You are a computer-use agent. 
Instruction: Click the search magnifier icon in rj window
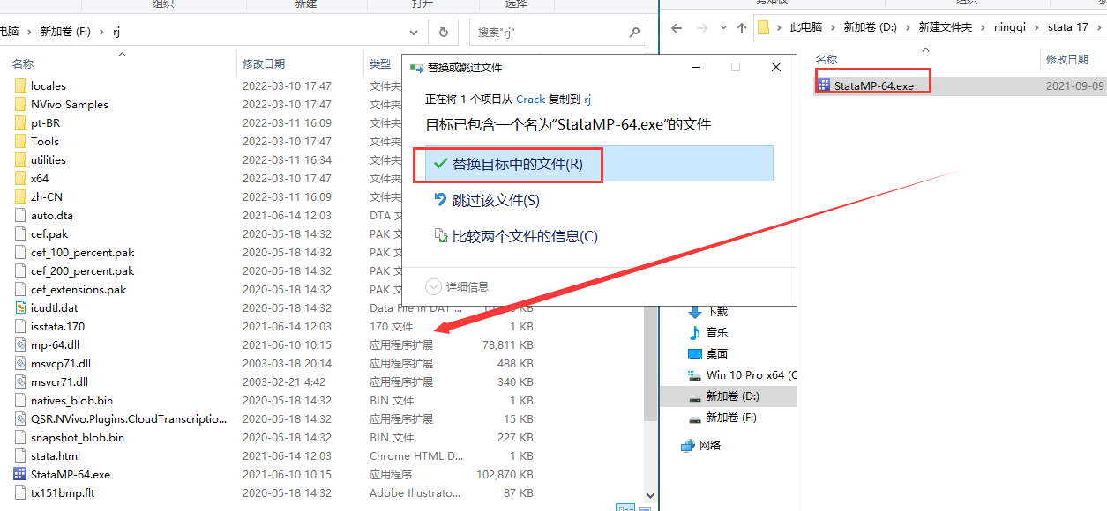634,32
